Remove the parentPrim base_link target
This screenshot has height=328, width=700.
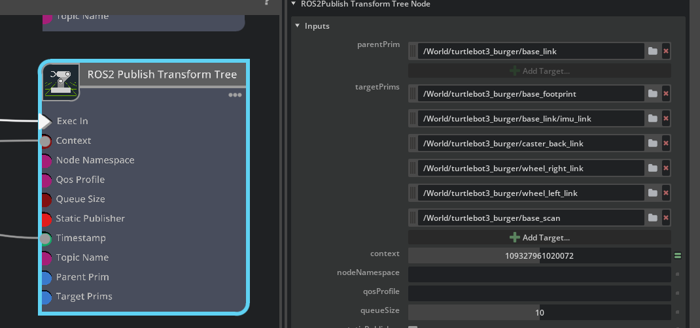tap(665, 51)
